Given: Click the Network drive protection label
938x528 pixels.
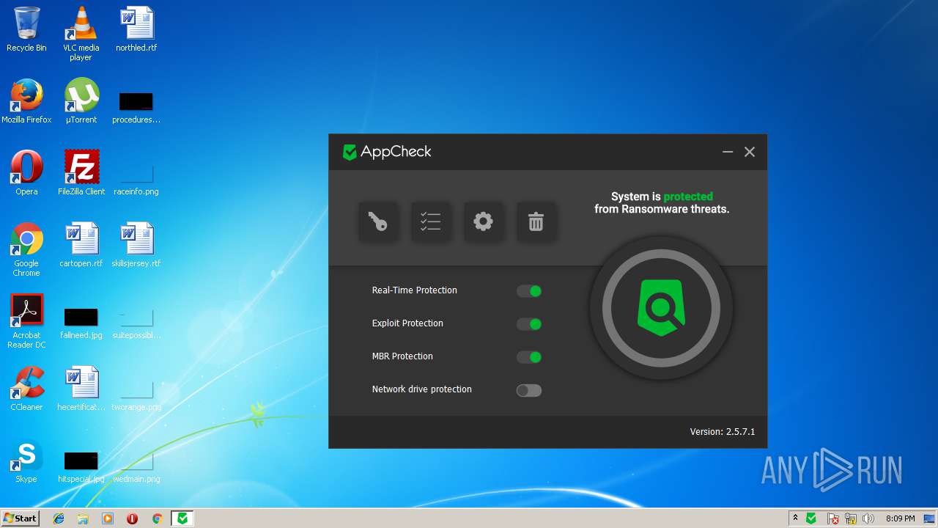Looking at the screenshot, I should 422,389.
